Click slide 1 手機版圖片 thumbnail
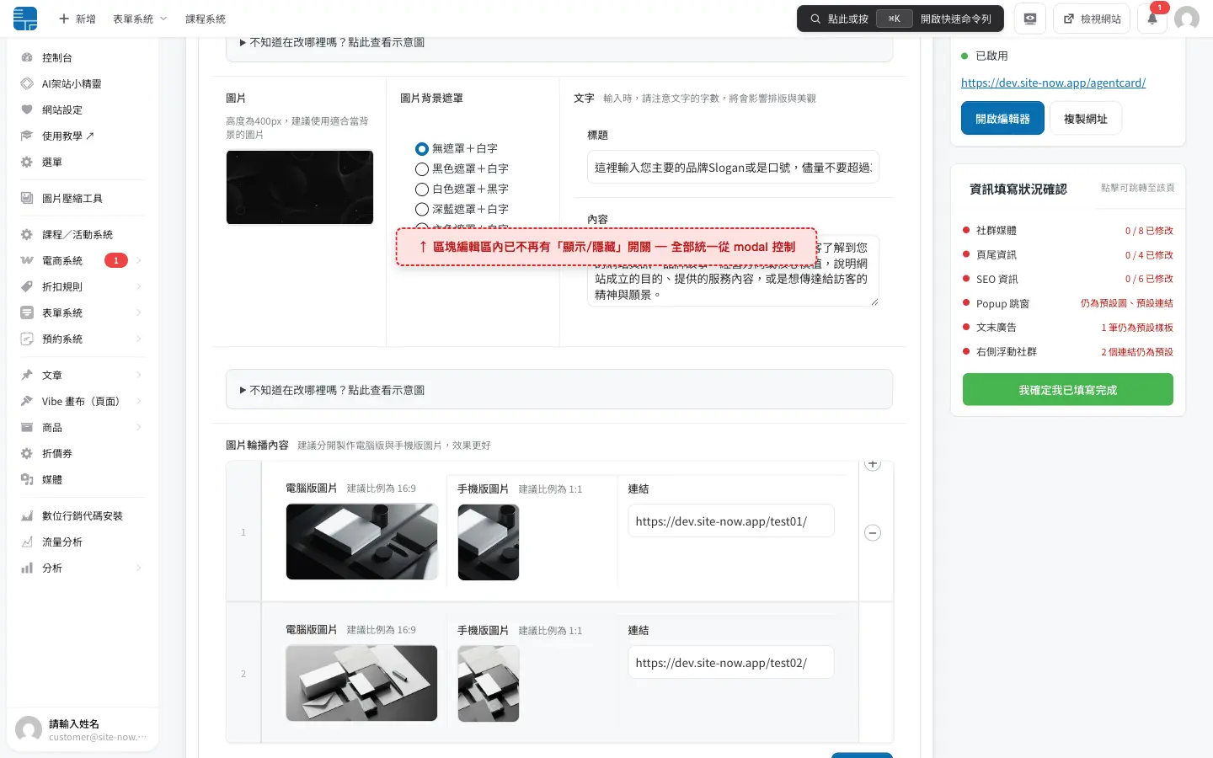1213x758 pixels. pyautogui.click(x=489, y=542)
